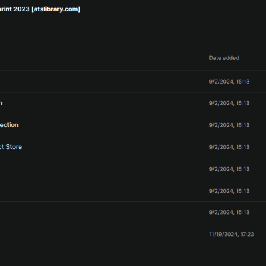Viewport: 266px width, 266px height.
Task: Click the date in the "ct Store" row
Action: pos(229,147)
